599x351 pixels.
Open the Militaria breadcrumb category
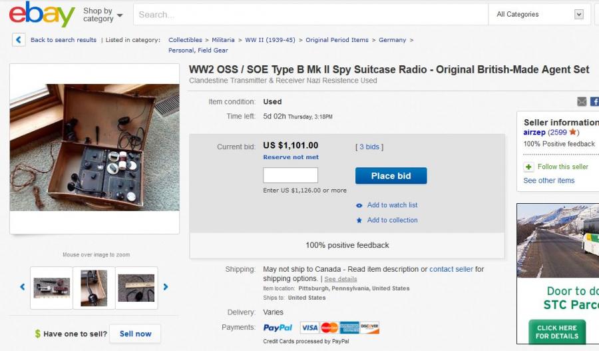pyautogui.click(x=223, y=40)
